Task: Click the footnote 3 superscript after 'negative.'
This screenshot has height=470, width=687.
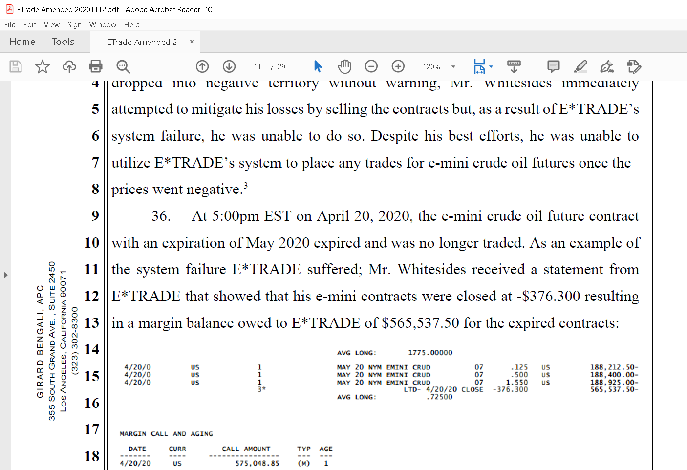Action: click(245, 185)
